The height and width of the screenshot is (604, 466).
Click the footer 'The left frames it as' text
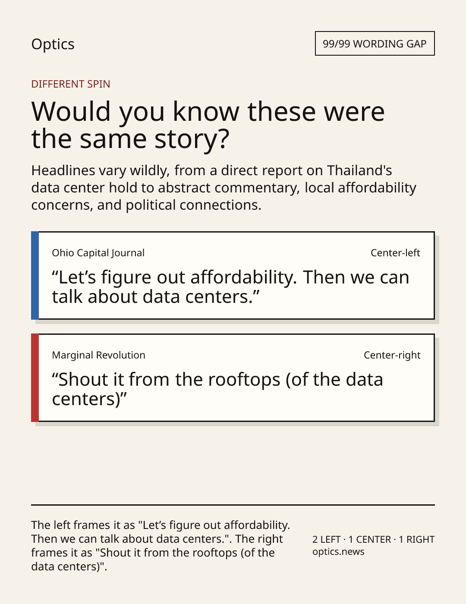[161, 546]
